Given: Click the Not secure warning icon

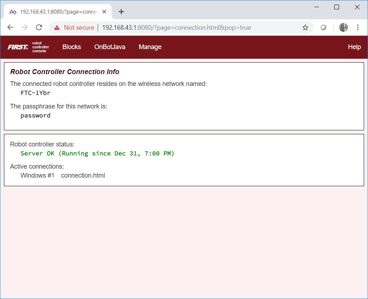Looking at the screenshot, I should click(57, 27).
